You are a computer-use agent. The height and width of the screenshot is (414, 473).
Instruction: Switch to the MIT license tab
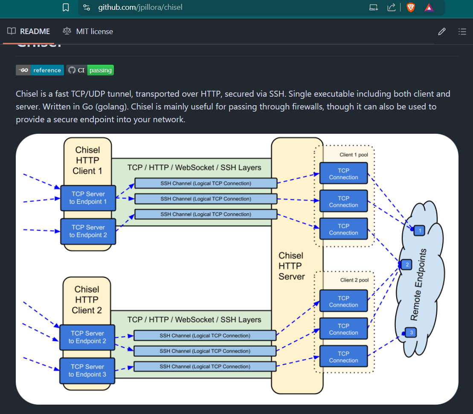tap(88, 31)
